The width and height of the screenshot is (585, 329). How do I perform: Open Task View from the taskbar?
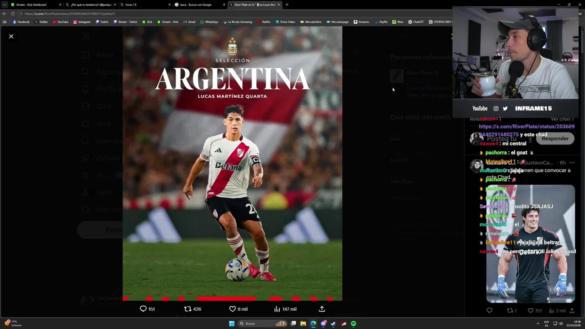point(293,324)
